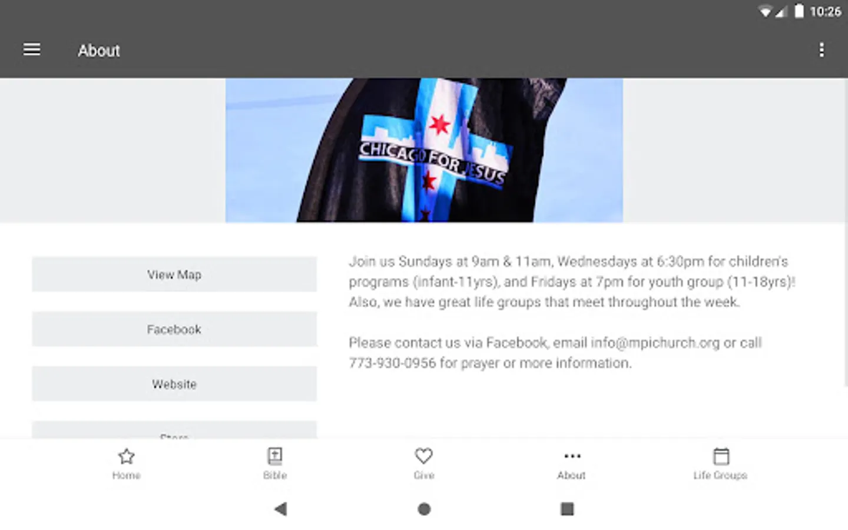Tap the Give heart icon
Image resolution: width=848 pixels, height=530 pixels.
point(424,456)
